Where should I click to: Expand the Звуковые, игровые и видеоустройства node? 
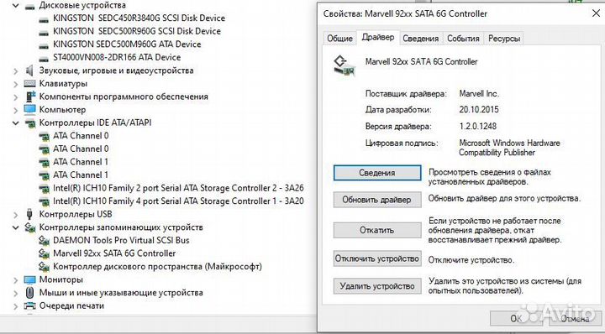[x=16, y=71]
